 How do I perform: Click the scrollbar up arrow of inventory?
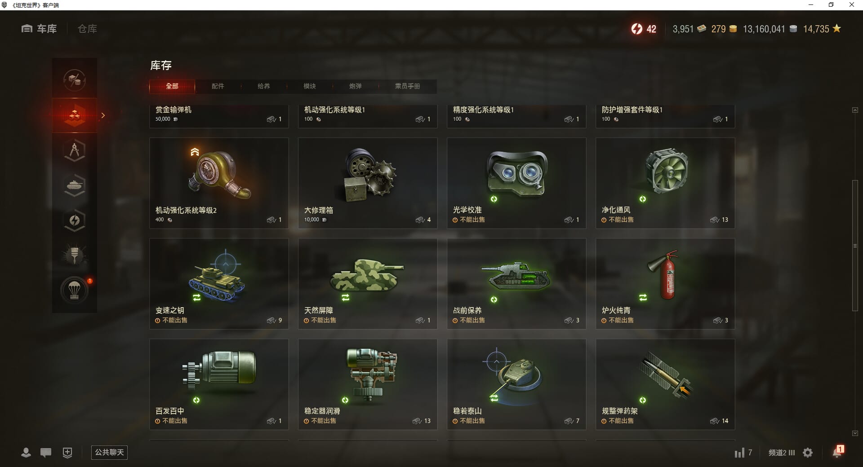(855, 110)
